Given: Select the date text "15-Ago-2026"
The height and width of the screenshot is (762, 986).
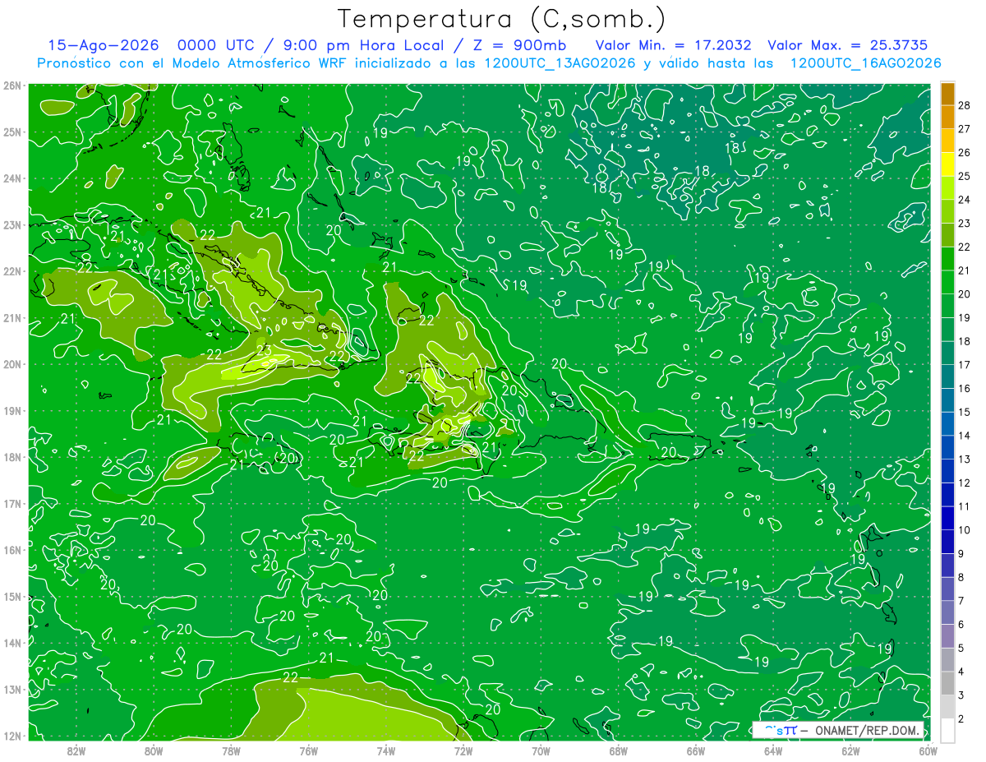Looking at the screenshot, I should (104, 45).
